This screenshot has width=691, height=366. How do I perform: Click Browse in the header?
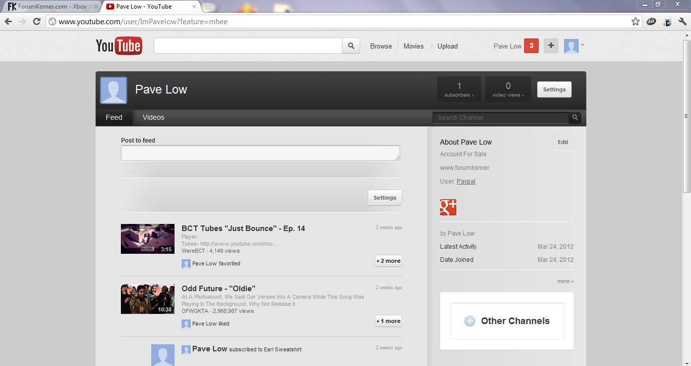pos(381,46)
